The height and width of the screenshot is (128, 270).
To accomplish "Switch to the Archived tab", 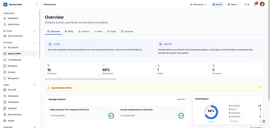I will [127, 31].
